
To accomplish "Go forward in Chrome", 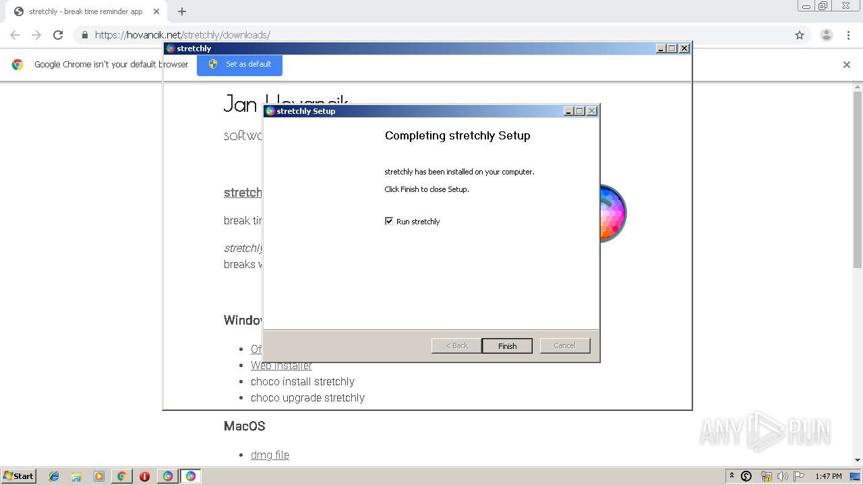I will click(x=36, y=35).
